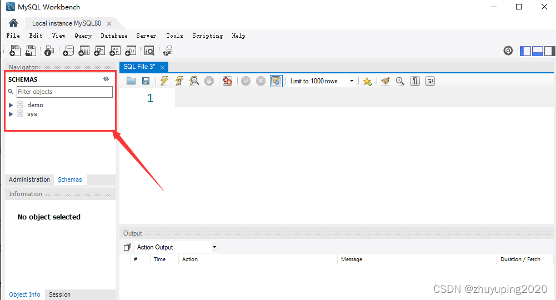Open inspector for selected object icon

[49, 51]
